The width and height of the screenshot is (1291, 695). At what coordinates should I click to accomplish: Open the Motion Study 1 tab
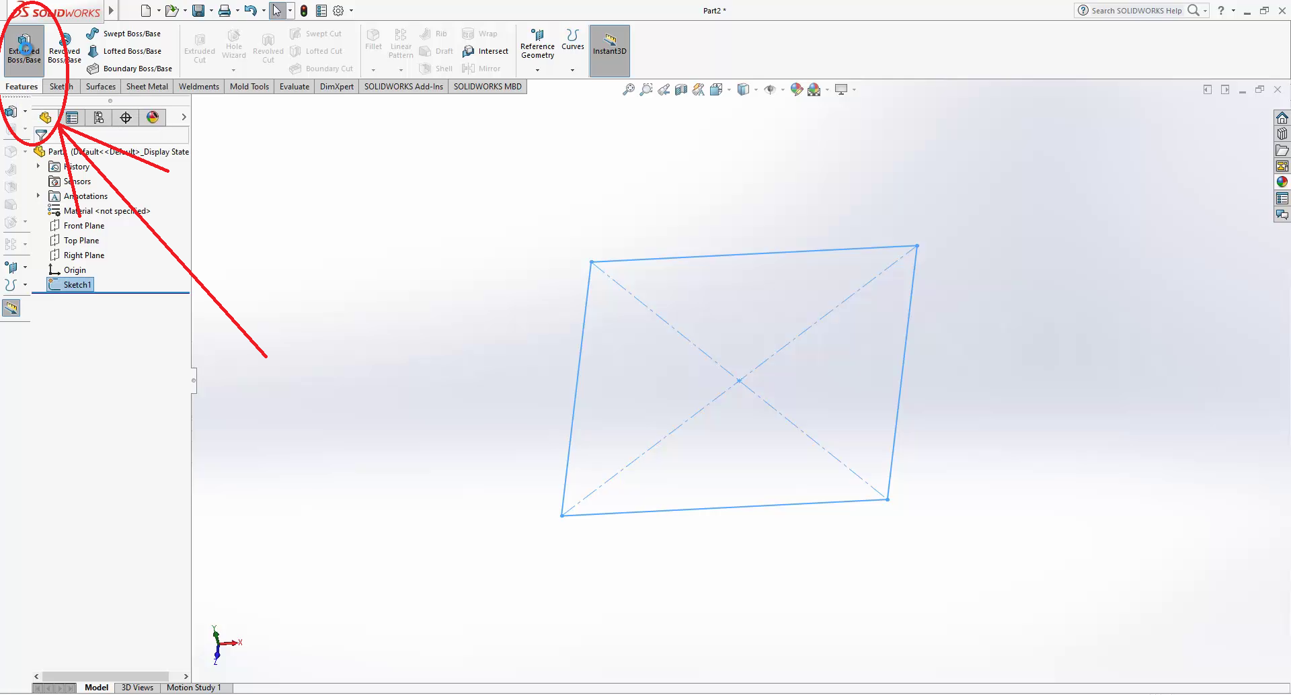pos(194,688)
